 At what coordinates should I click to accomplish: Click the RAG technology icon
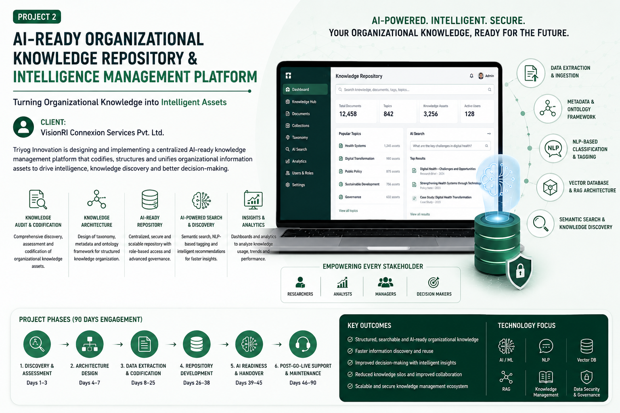coord(506,377)
